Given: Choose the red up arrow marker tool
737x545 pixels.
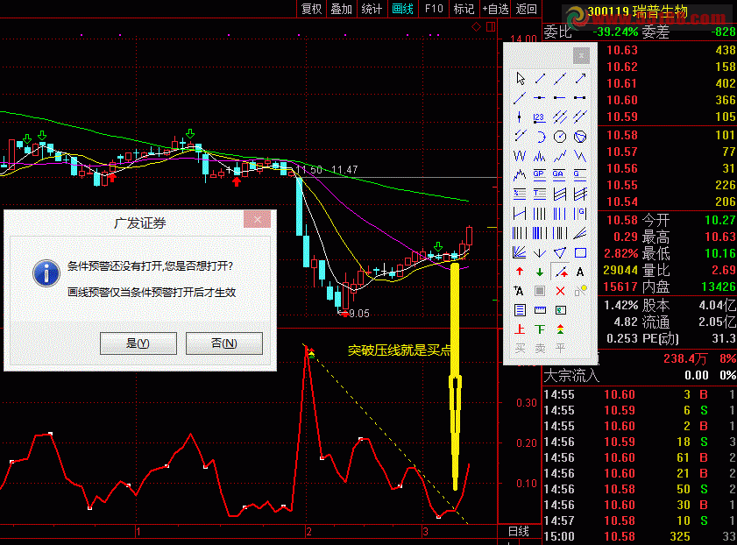Looking at the screenshot, I should pyautogui.click(x=520, y=272).
